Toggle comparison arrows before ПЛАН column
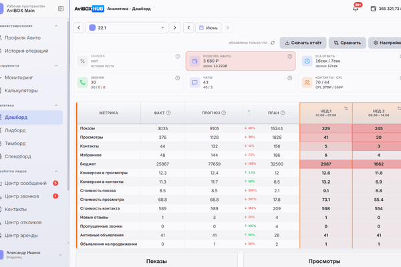Screen dimensions: 401x267 [249, 113]
